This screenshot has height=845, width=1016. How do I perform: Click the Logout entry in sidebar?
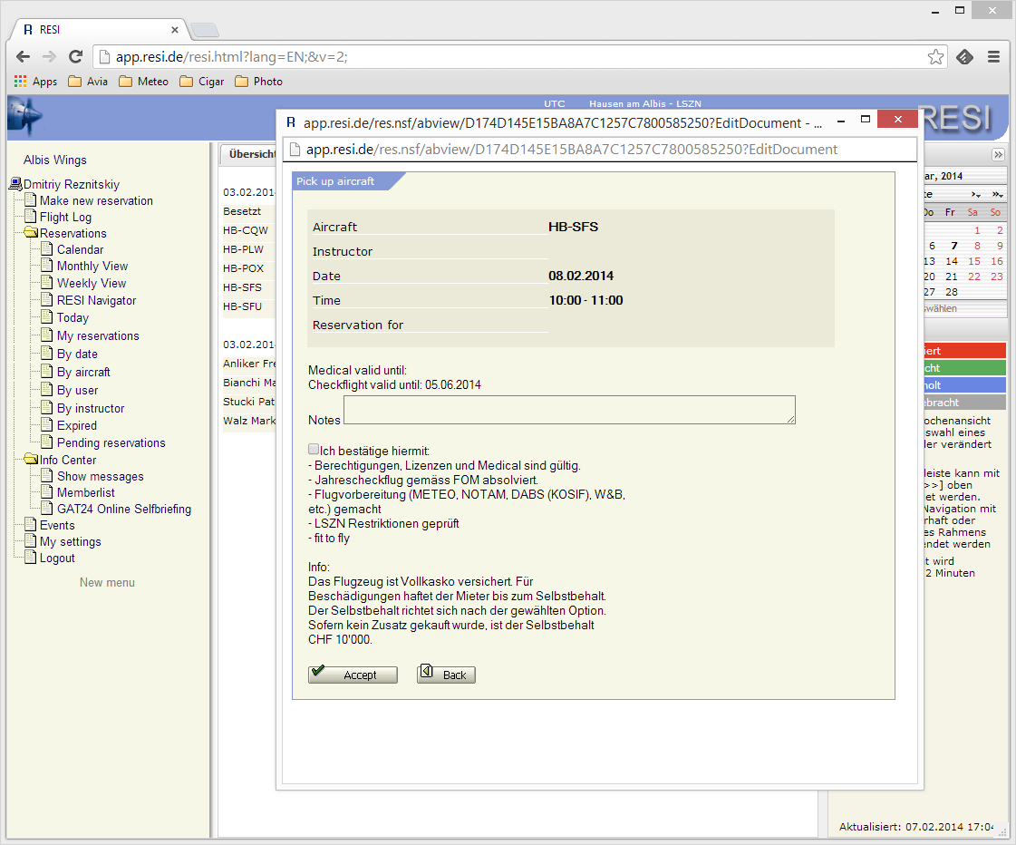click(57, 558)
